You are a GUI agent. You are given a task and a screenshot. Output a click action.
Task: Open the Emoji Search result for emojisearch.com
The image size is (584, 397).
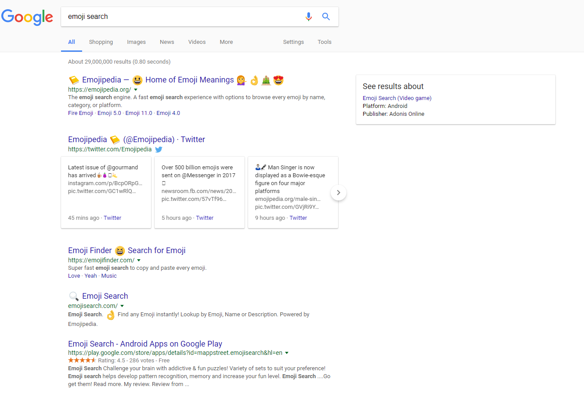click(x=98, y=296)
